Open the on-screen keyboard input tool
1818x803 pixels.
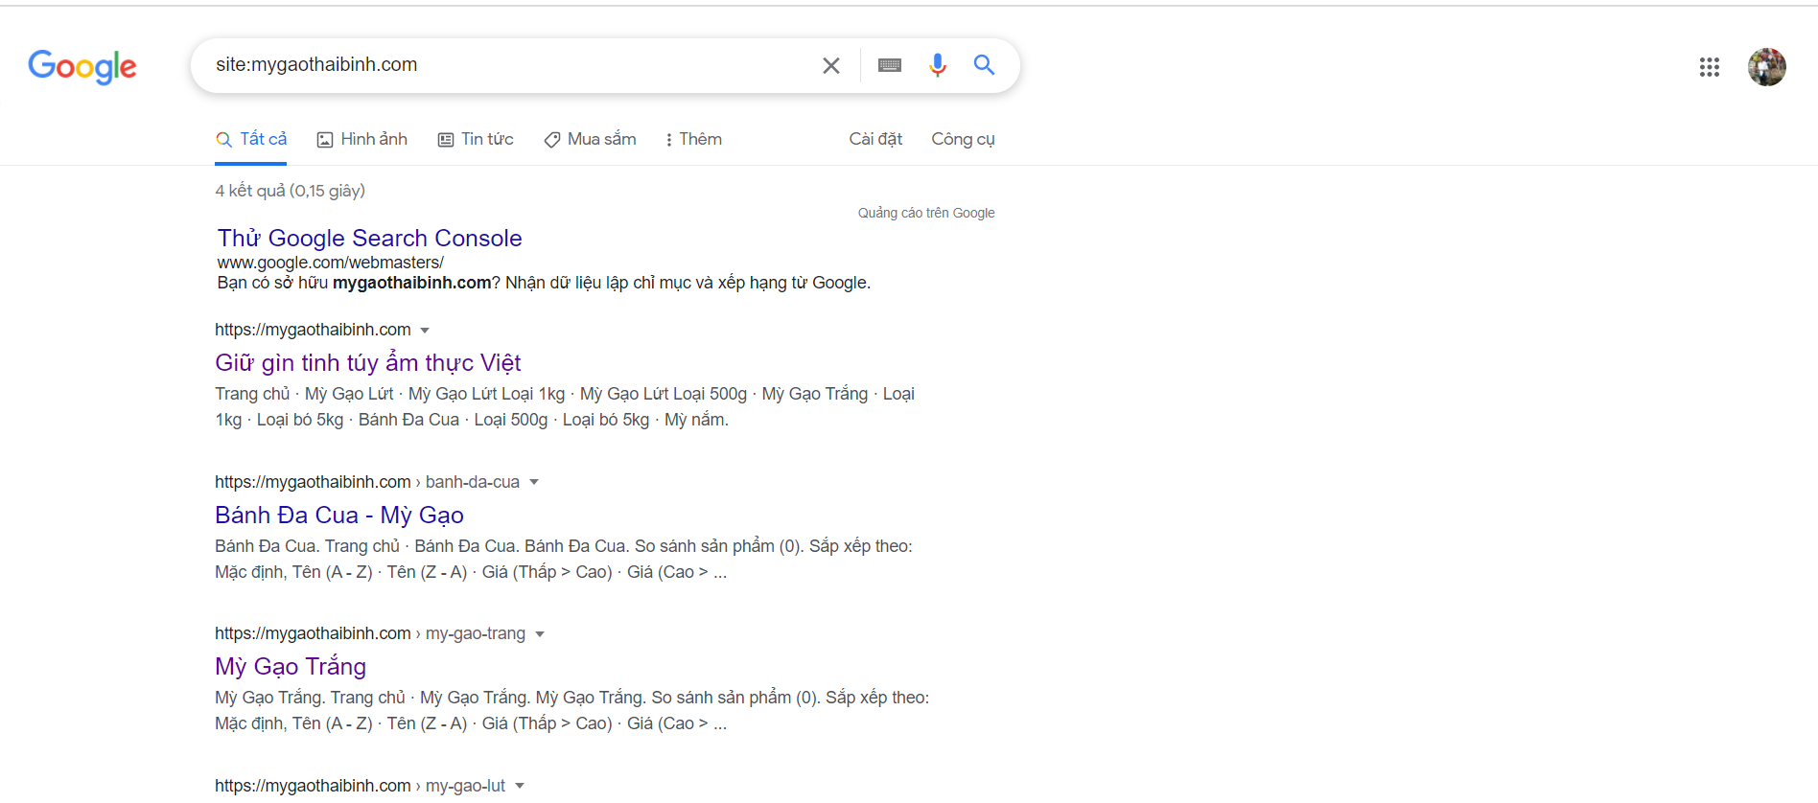coord(890,65)
